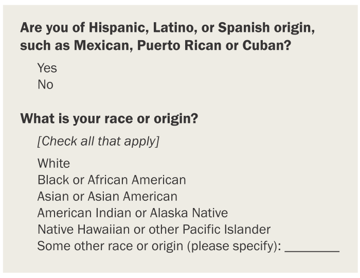Viewport: 360px width, 278px height.
Task: Select the No answer option
Action: click(x=45, y=84)
